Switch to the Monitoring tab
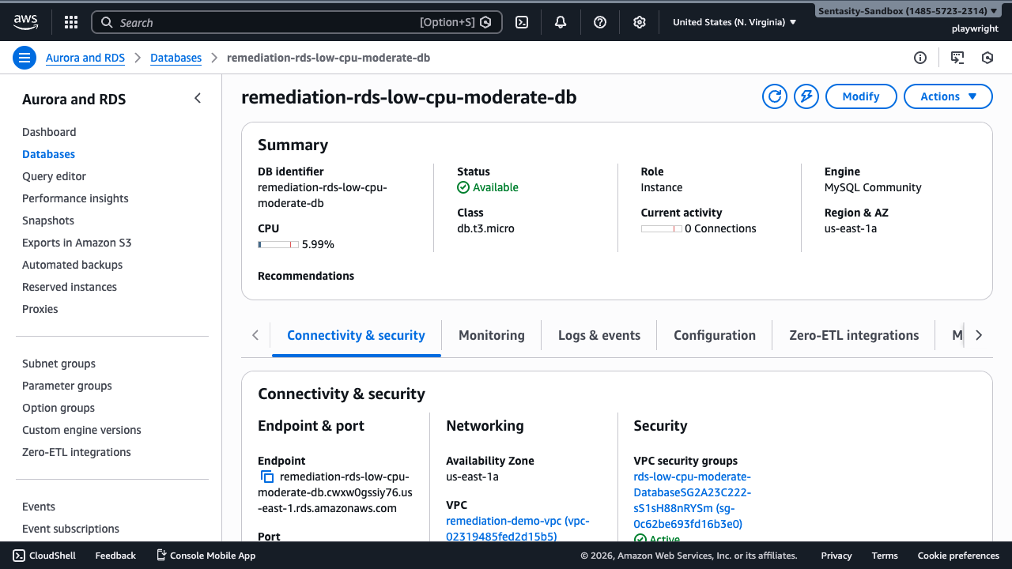Image resolution: width=1012 pixels, height=569 pixels. [491, 335]
